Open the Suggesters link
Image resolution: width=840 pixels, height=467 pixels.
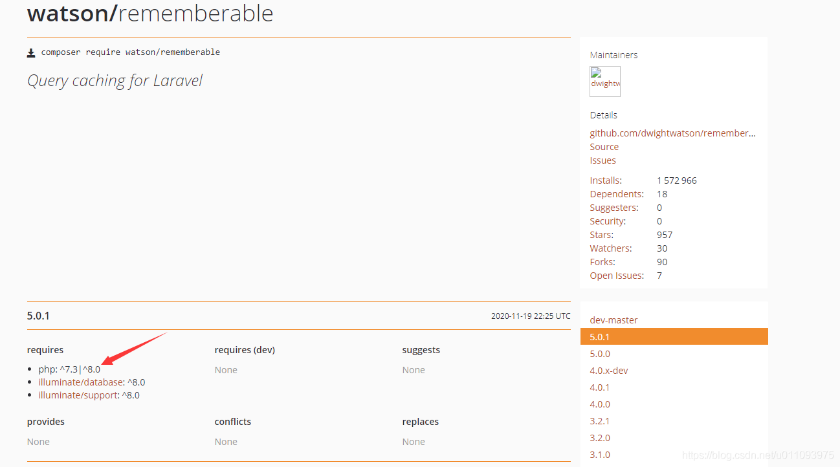614,208
